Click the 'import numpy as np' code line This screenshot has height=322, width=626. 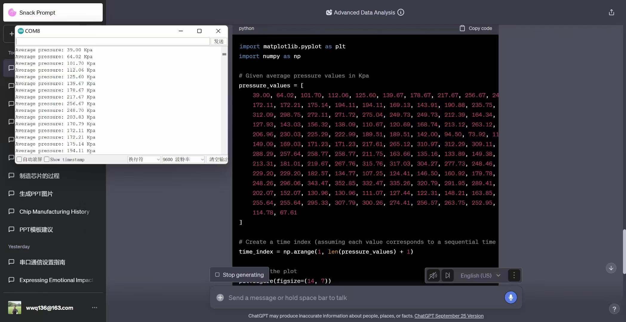pos(270,56)
